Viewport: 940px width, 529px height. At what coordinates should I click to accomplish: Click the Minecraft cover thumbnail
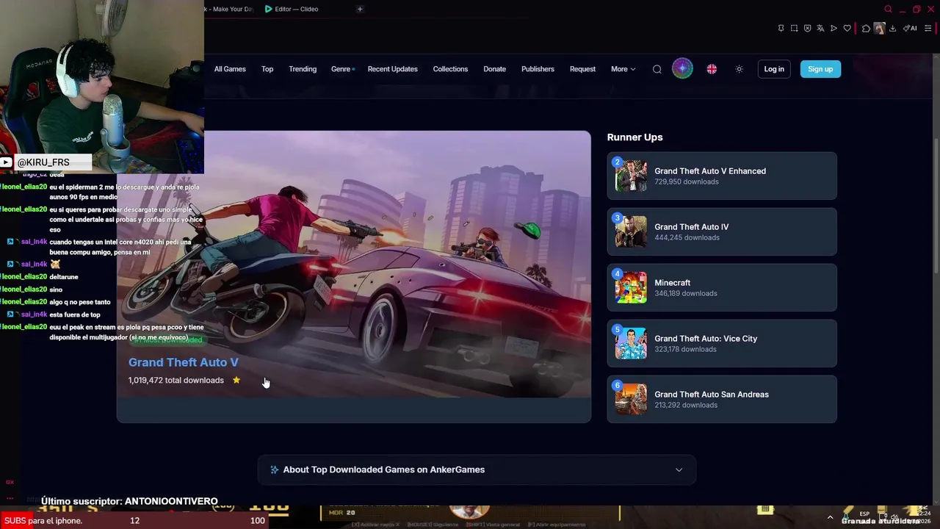631,288
